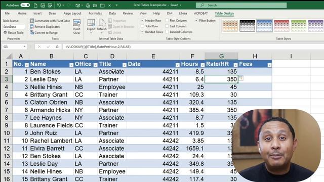
Task: Select the blue table style thumbnail
Action: (x=264, y=26)
